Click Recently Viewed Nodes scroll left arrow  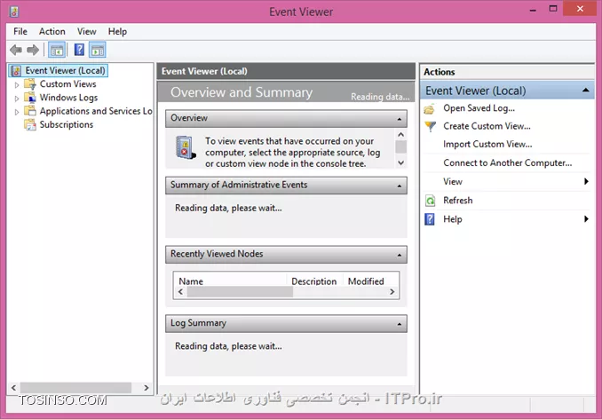coord(180,292)
